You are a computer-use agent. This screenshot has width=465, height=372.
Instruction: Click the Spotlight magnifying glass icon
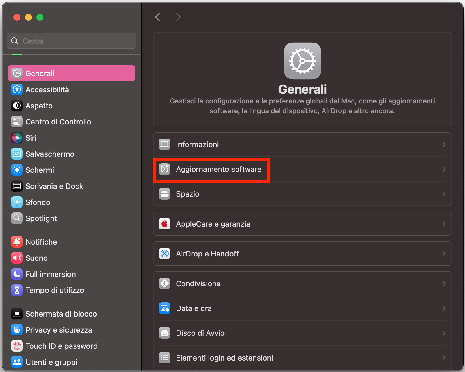click(x=17, y=218)
